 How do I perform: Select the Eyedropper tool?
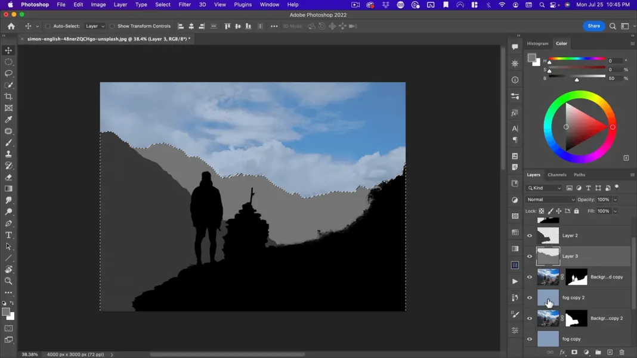point(8,119)
